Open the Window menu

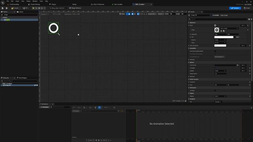(35, 1)
